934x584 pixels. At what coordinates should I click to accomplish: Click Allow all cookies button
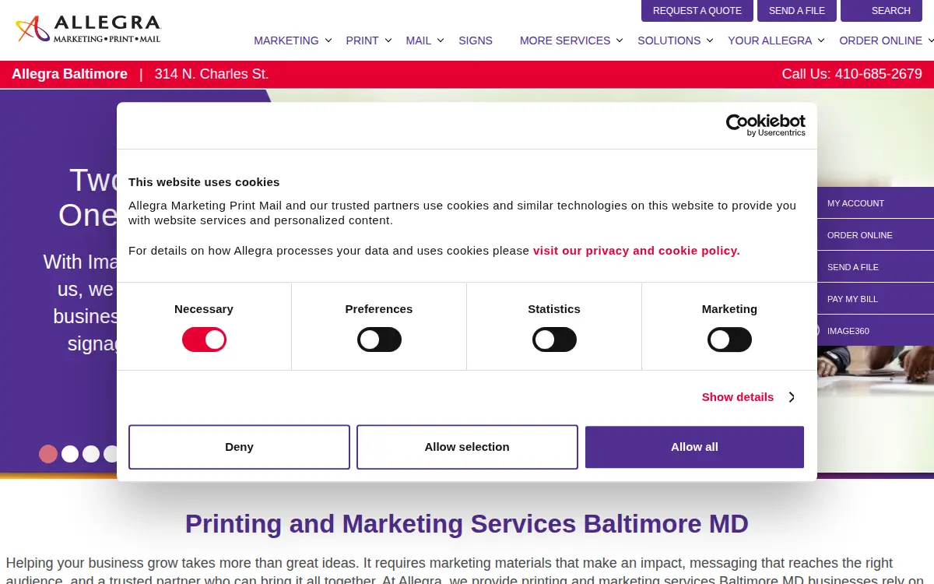(x=694, y=447)
